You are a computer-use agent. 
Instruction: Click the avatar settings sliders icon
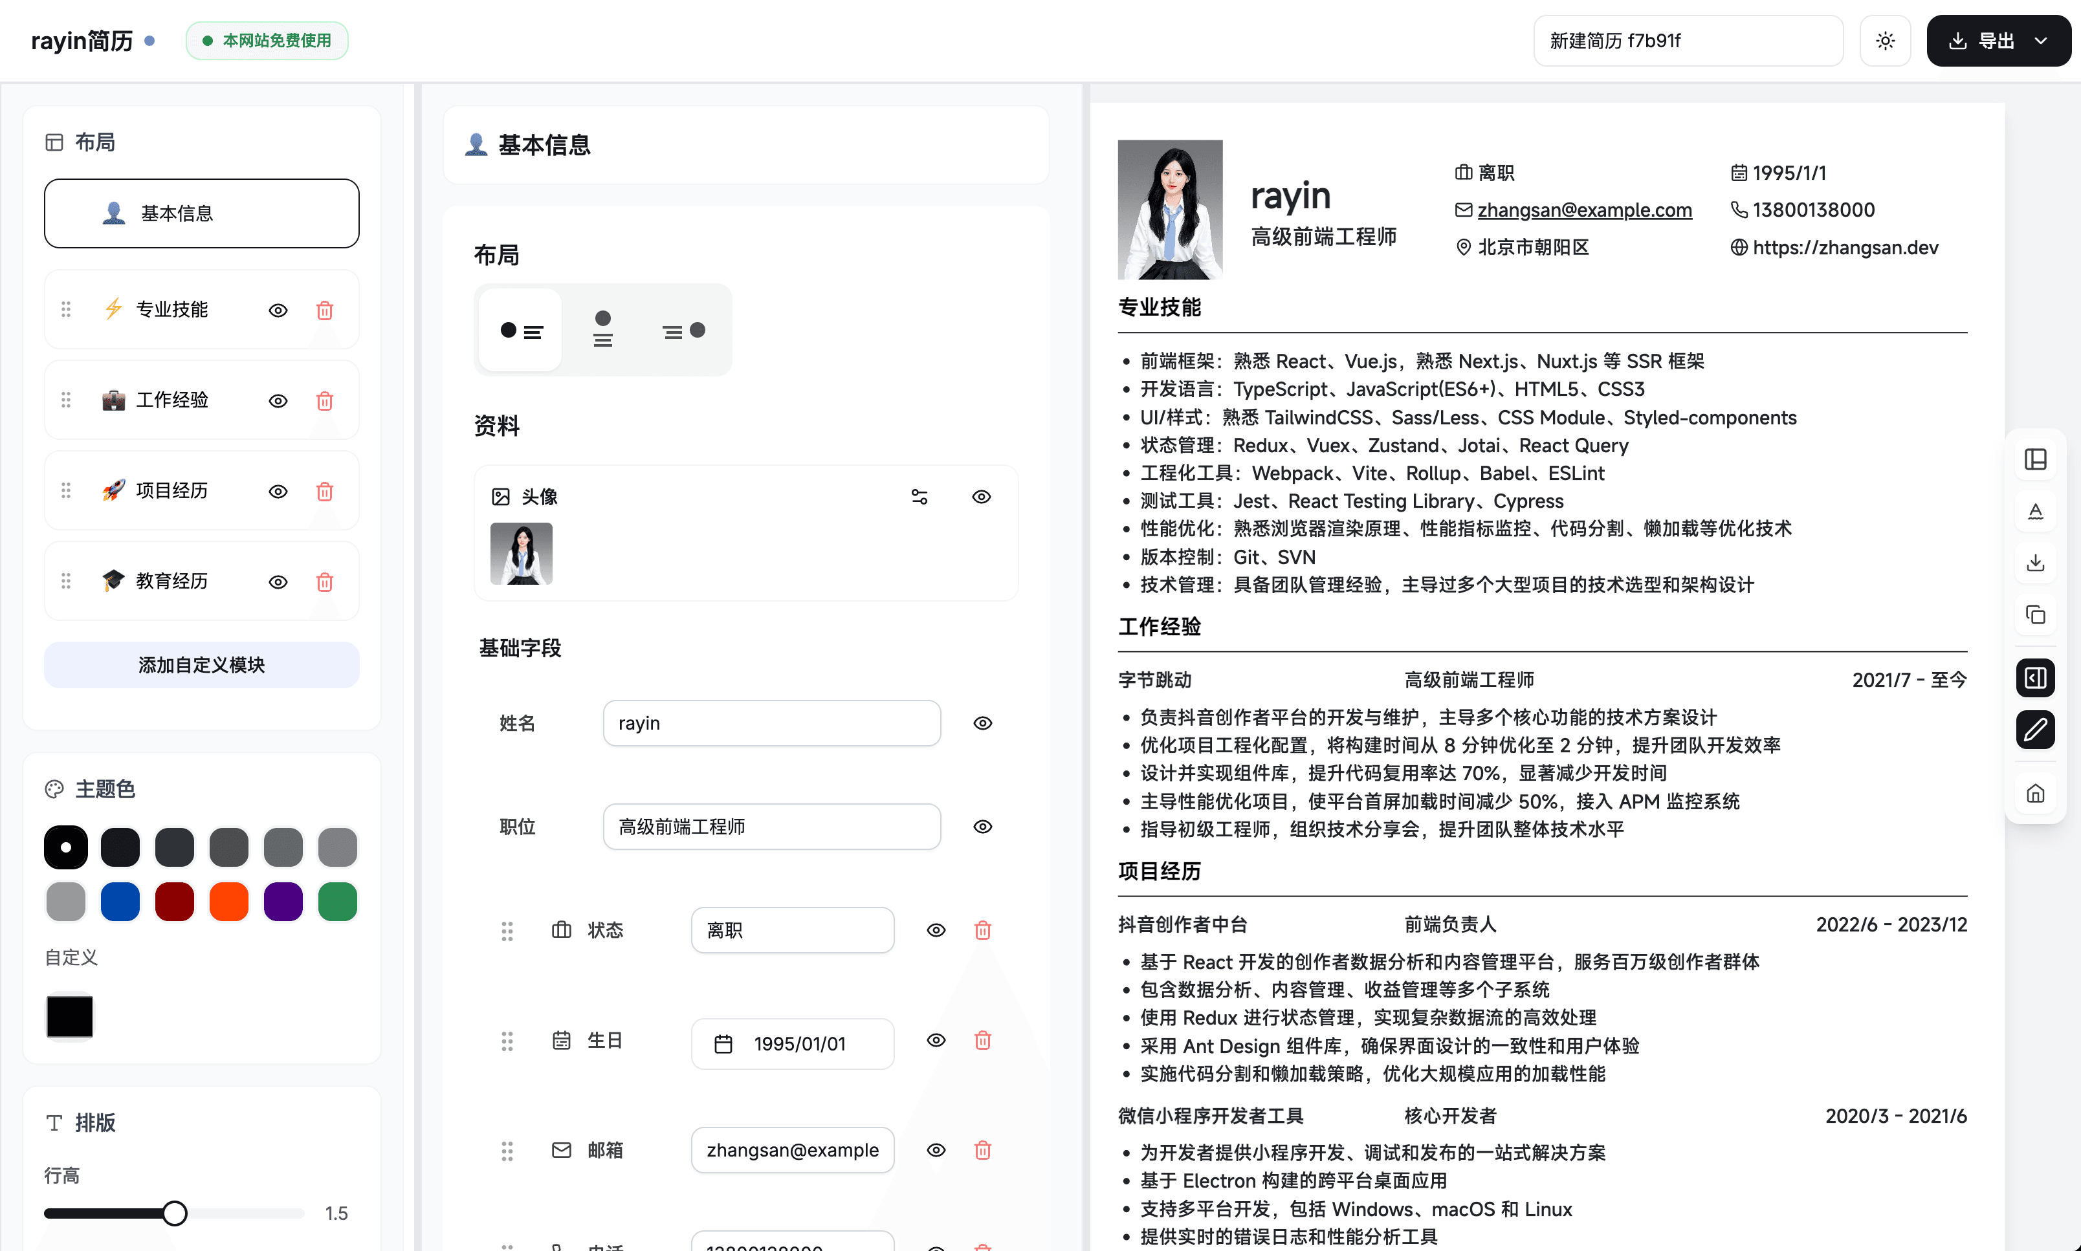tap(919, 497)
